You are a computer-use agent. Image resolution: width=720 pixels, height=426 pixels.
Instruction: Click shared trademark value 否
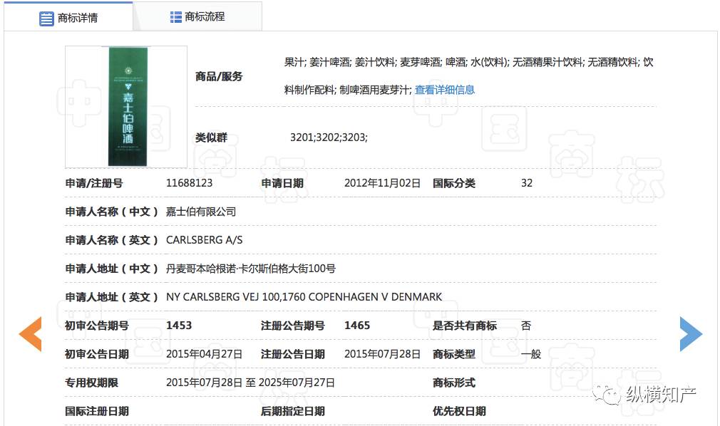click(526, 326)
